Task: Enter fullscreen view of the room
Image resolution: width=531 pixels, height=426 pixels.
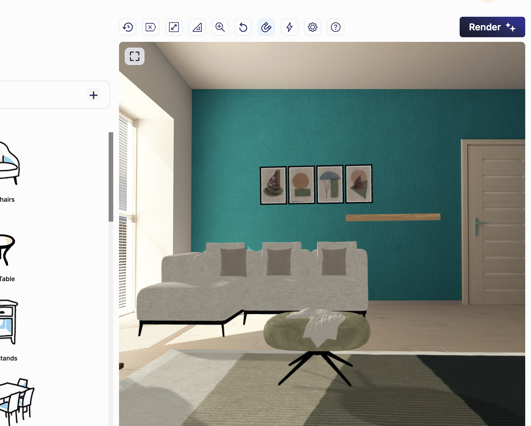Action: coord(135,56)
